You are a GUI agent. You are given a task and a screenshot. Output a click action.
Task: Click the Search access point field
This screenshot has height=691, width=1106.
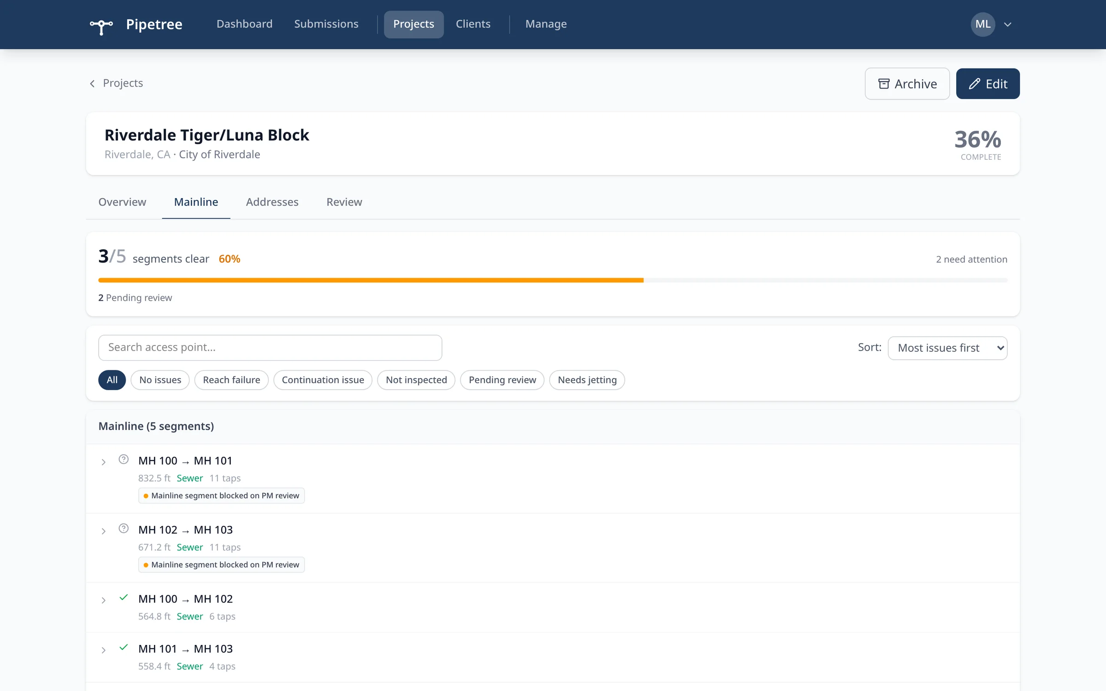point(270,348)
